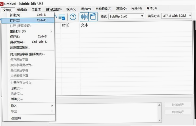Select 还原自动备份... menu entry
Viewport: 196px width, 126px height.
28,47
